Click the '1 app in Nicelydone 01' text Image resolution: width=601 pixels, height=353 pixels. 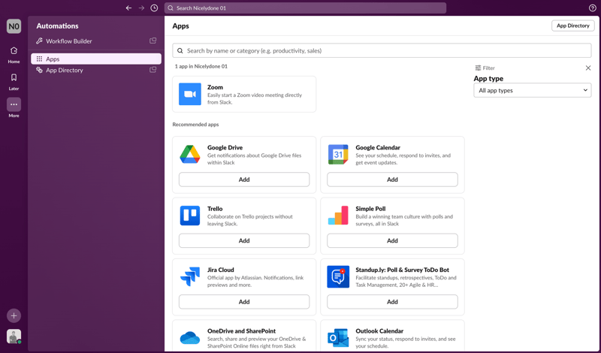point(201,66)
